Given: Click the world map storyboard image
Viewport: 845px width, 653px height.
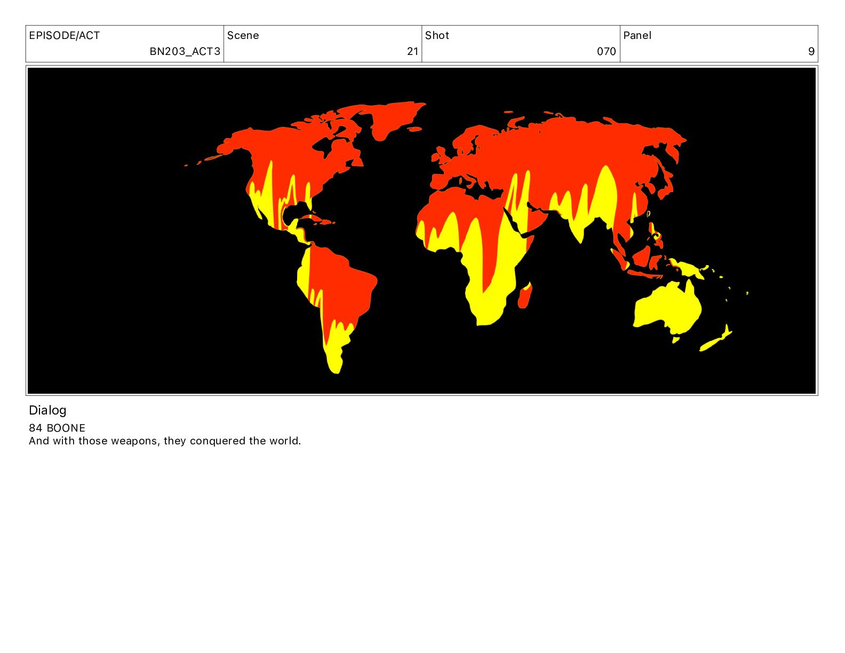Looking at the screenshot, I should point(421,230).
